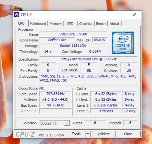
Task: Click the Intel Core i5 logo badge
Action: click(x=123, y=43)
